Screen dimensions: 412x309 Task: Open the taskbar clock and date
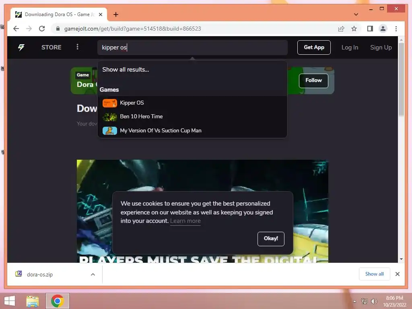pos(394,301)
